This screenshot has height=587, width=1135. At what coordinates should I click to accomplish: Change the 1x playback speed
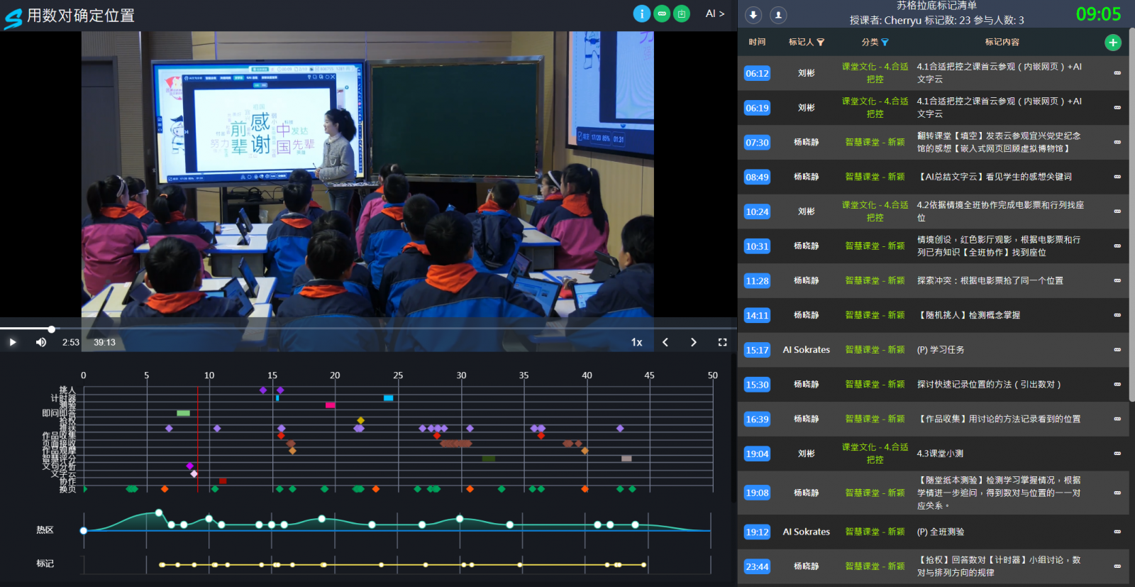point(636,342)
